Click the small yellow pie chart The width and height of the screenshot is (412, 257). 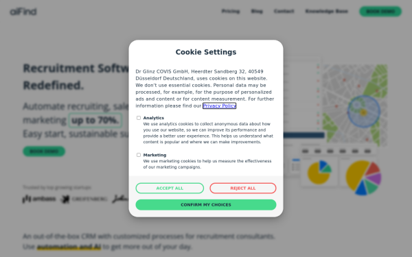point(319,172)
